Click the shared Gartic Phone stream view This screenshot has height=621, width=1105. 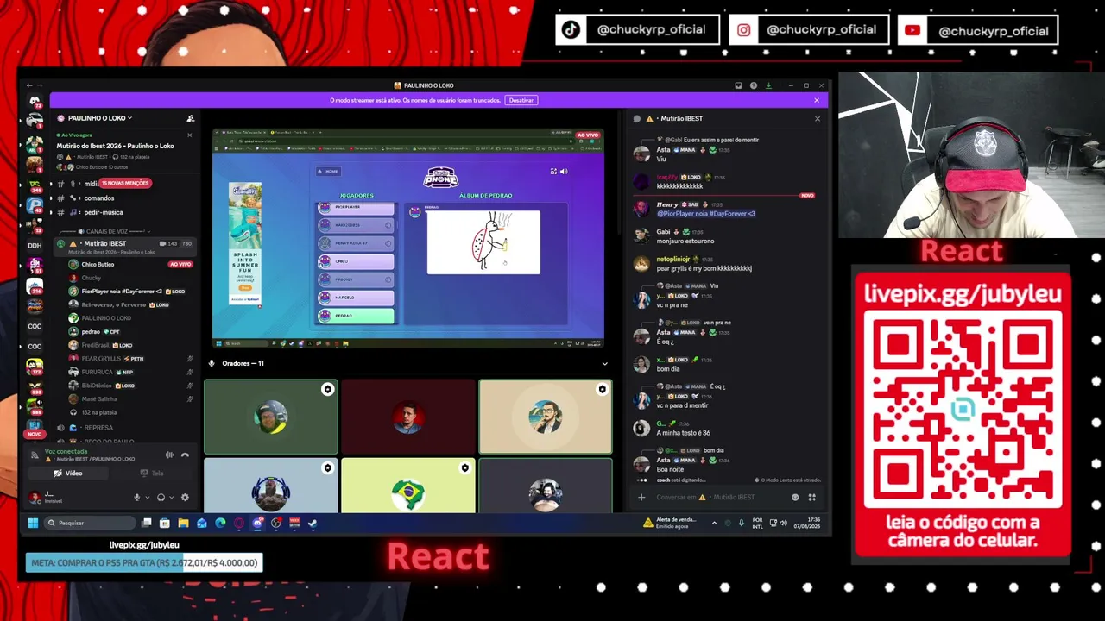pos(408,238)
